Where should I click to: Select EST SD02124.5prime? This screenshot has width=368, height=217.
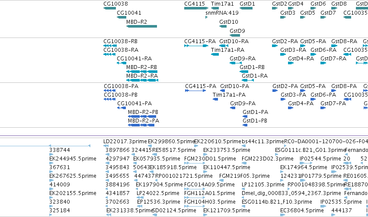[174, 211]
